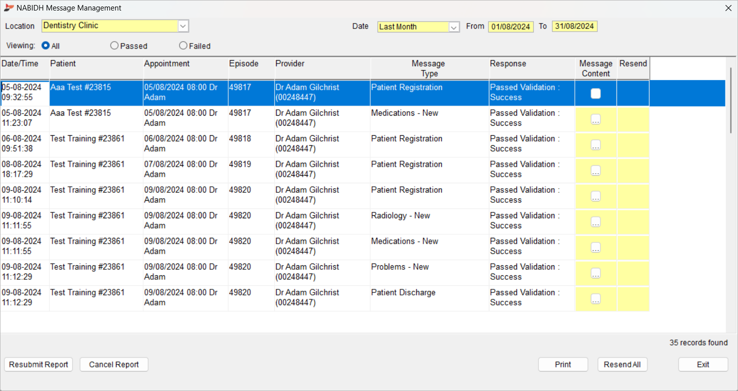Expand the Date range dropdown
The width and height of the screenshot is (738, 391).
[x=454, y=27]
